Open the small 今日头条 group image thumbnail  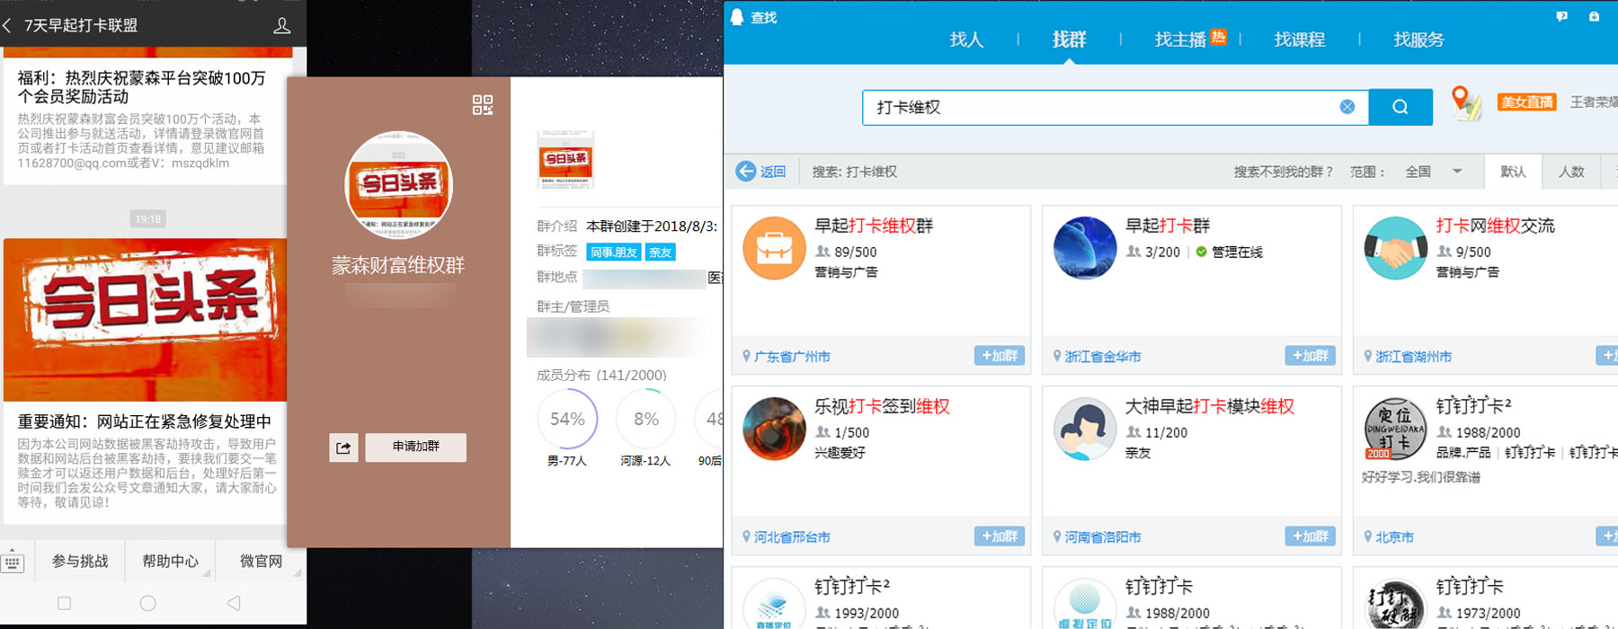coord(565,159)
